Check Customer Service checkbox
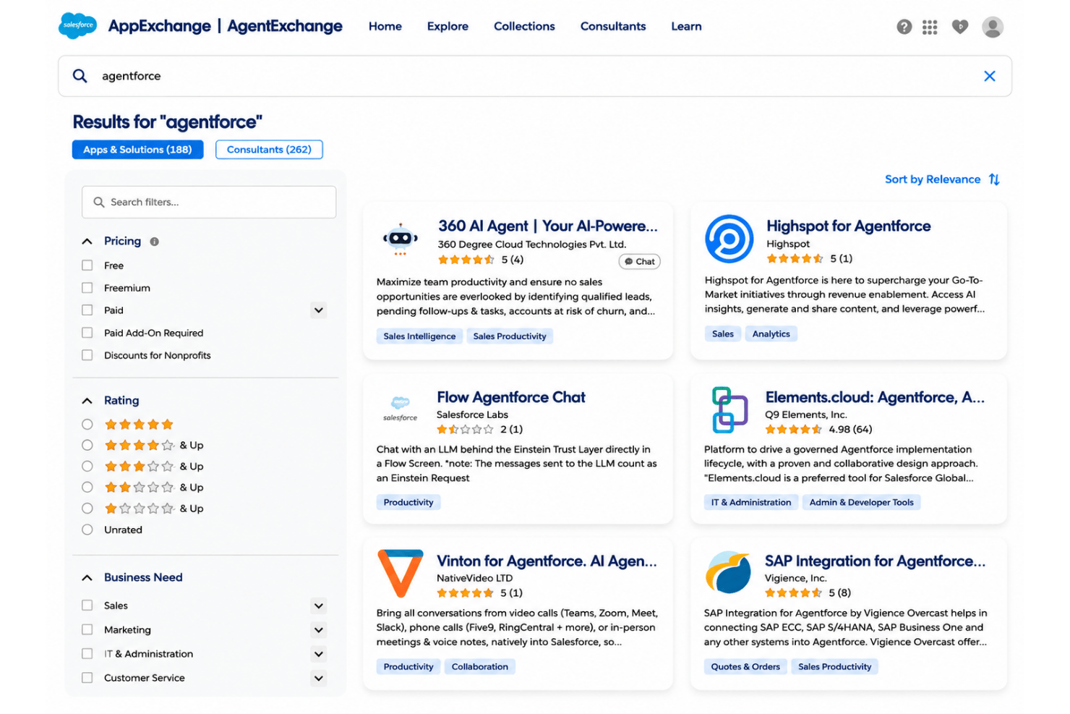 tap(87, 678)
